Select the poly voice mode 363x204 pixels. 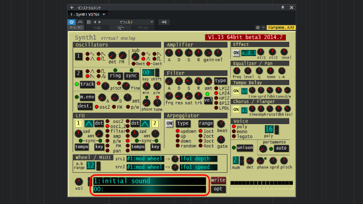[234, 126]
